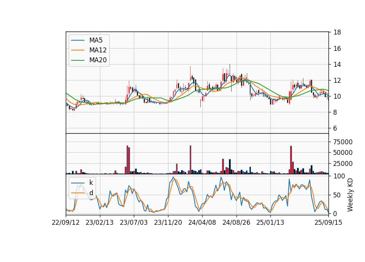Click the MA12 legend label
The height and width of the screenshot is (262, 365).
click(98, 50)
